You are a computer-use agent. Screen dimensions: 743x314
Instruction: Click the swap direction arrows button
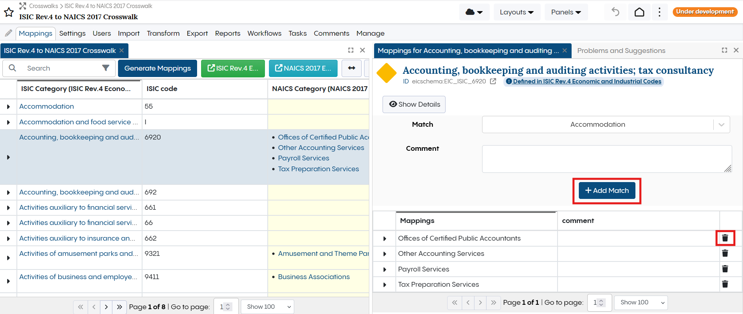click(x=352, y=68)
